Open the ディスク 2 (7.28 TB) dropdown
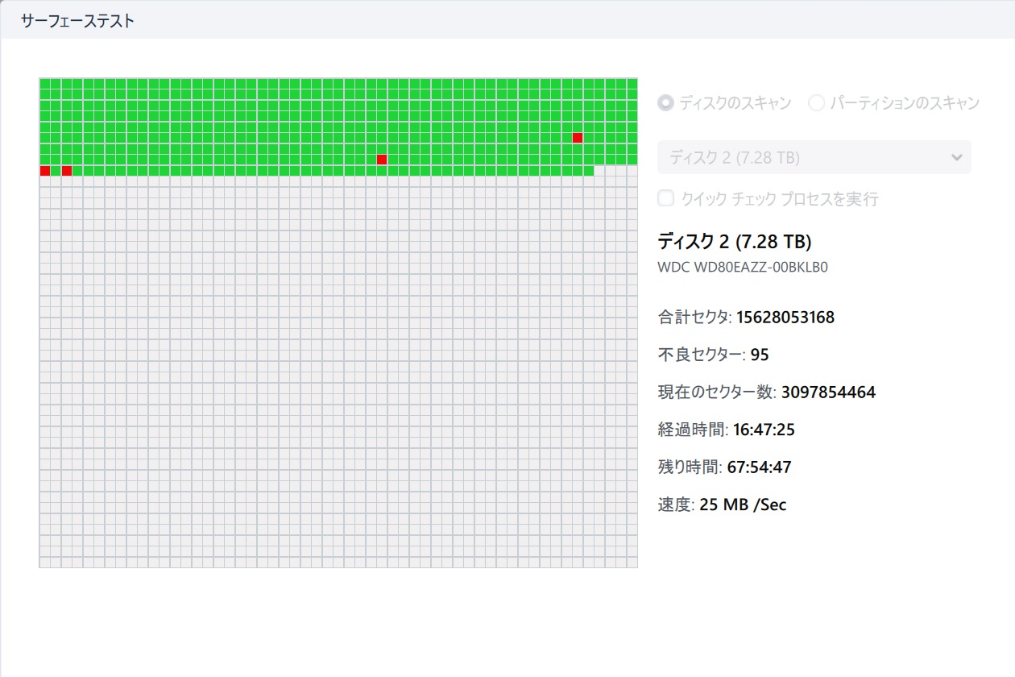 814,157
